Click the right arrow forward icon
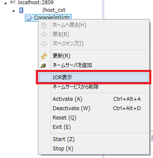Screen dimensions: 153x158 pos(44,44)
